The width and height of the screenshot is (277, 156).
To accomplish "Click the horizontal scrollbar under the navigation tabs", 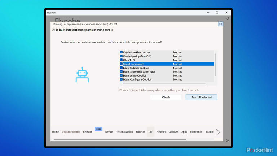I will (120, 140).
